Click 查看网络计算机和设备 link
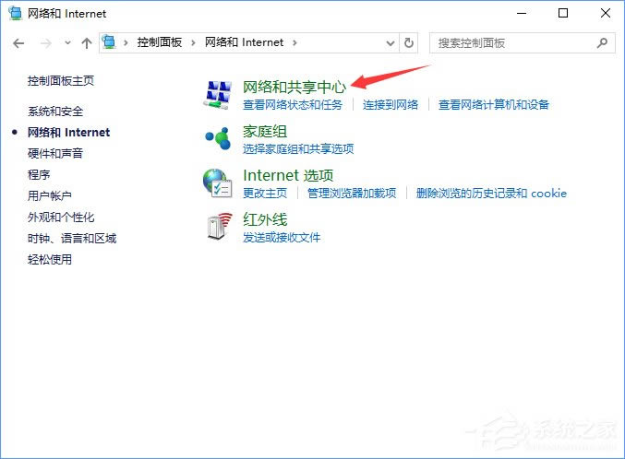625x459 pixels. [494, 105]
